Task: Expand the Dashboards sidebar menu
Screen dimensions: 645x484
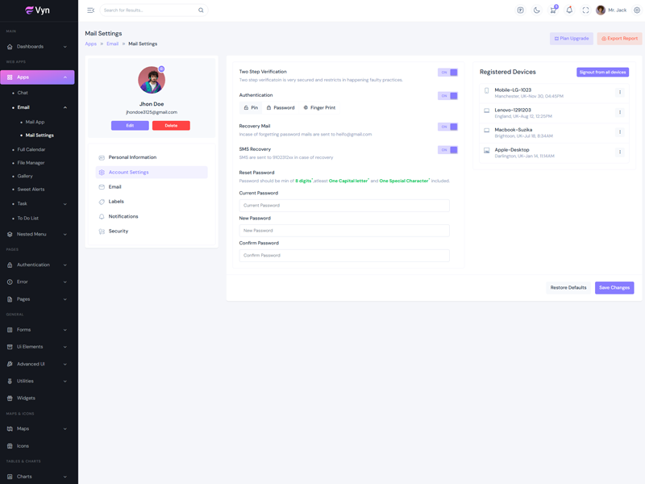Action: pos(38,47)
